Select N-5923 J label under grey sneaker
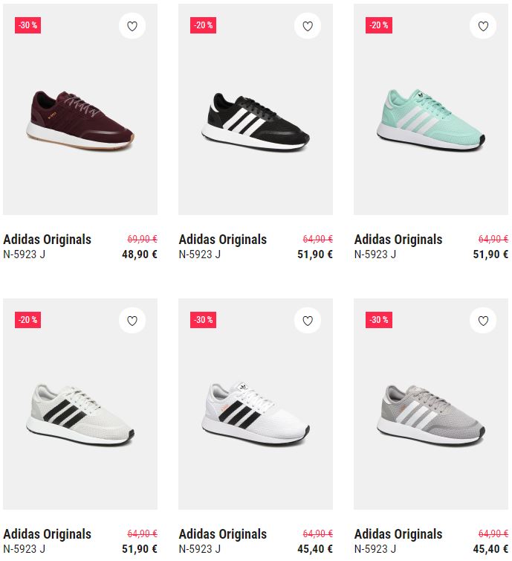Screen dimensions: 512x561 [375, 548]
